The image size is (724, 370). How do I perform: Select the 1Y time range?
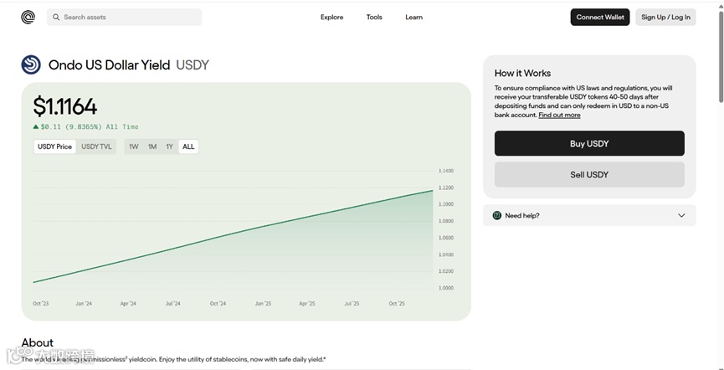[x=169, y=146]
